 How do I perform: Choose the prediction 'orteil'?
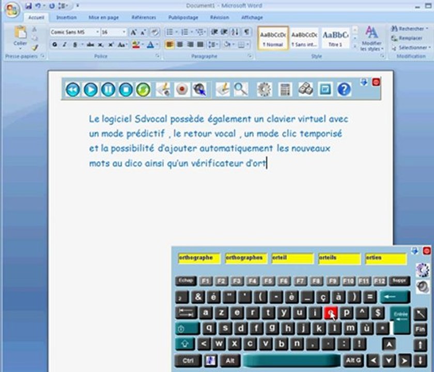click(x=293, y=258)
